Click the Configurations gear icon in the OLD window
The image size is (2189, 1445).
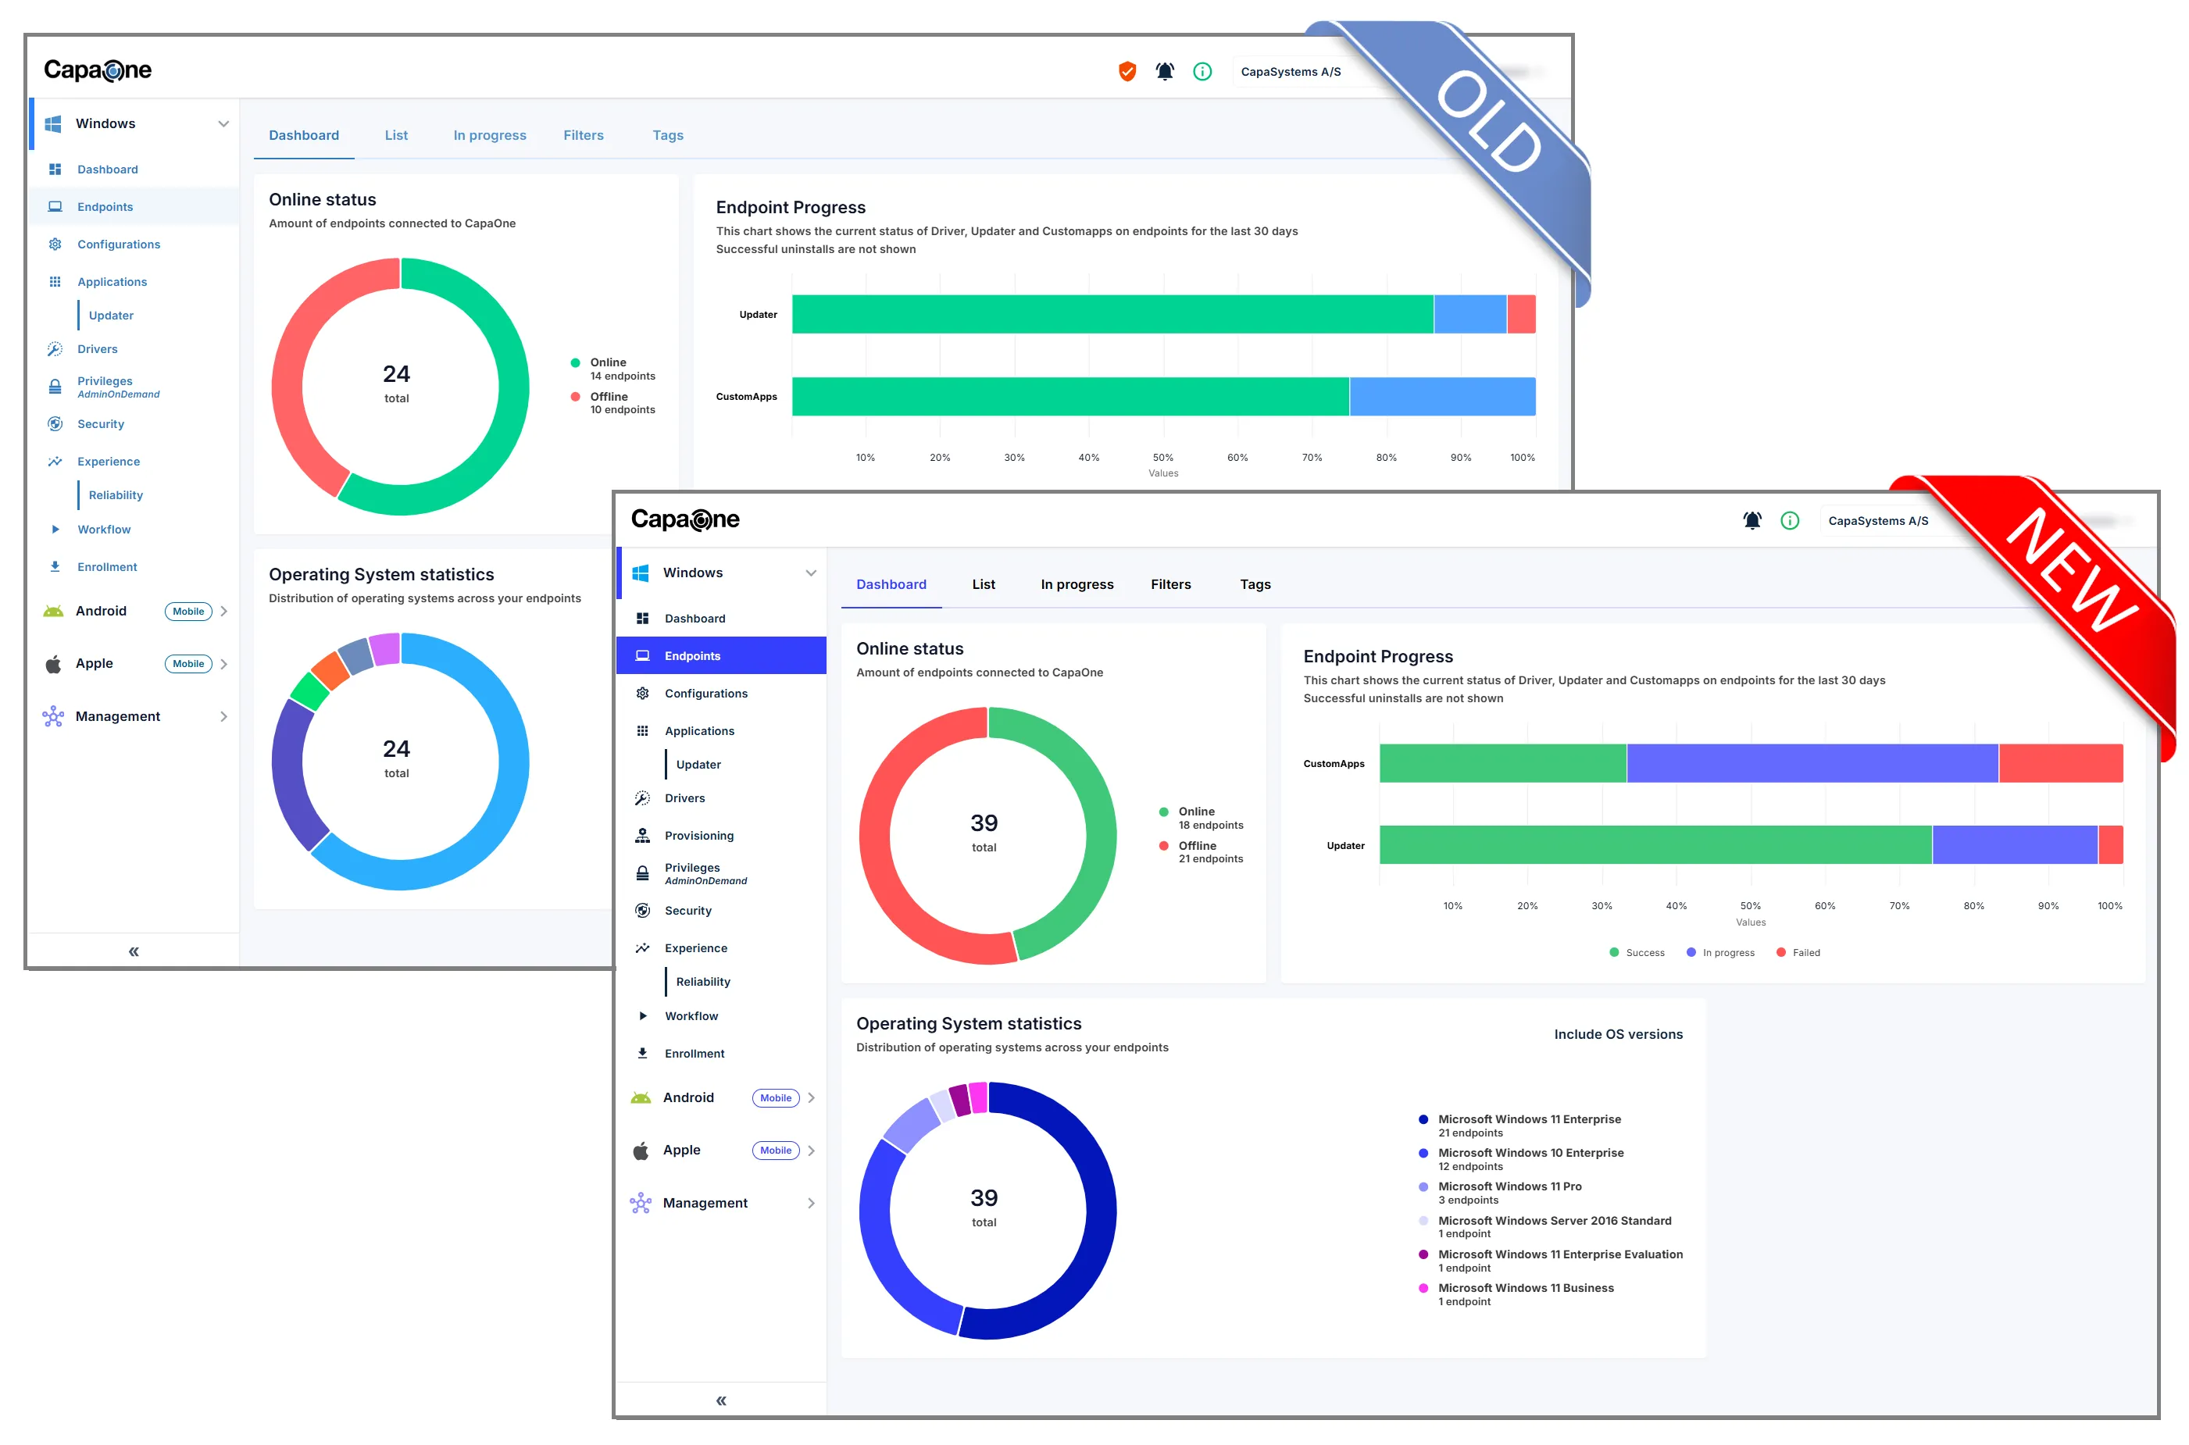(55, 244)
